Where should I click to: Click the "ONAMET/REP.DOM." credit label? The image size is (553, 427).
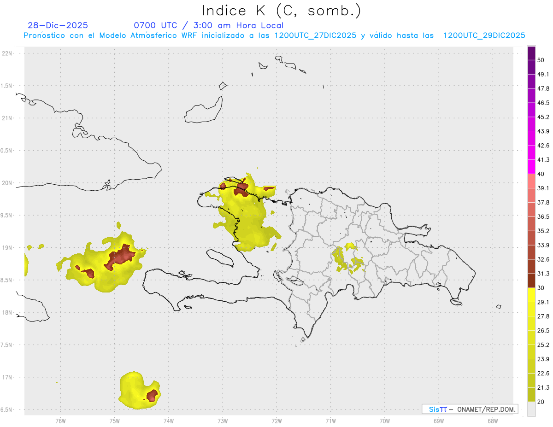pos(486,409)
